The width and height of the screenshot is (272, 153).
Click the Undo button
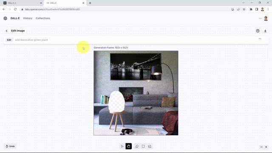click(10, 146)
